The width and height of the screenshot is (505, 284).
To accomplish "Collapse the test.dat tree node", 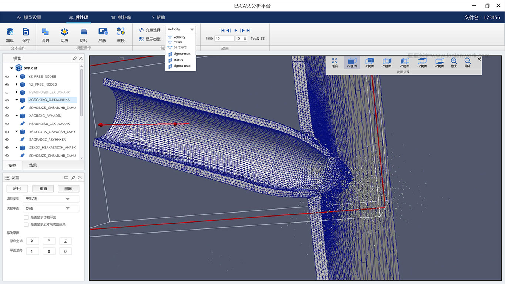I will pyautogui.click(x=12, y=68).
